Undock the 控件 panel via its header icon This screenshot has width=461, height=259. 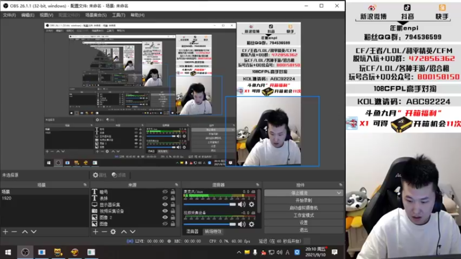(x=341, y=185)
